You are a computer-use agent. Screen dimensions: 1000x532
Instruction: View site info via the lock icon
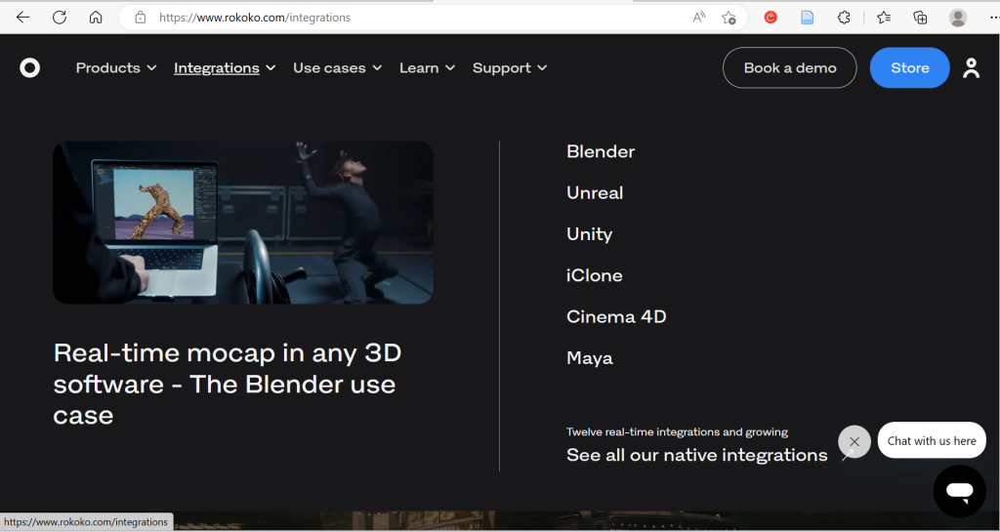click(x=141, y=18)
